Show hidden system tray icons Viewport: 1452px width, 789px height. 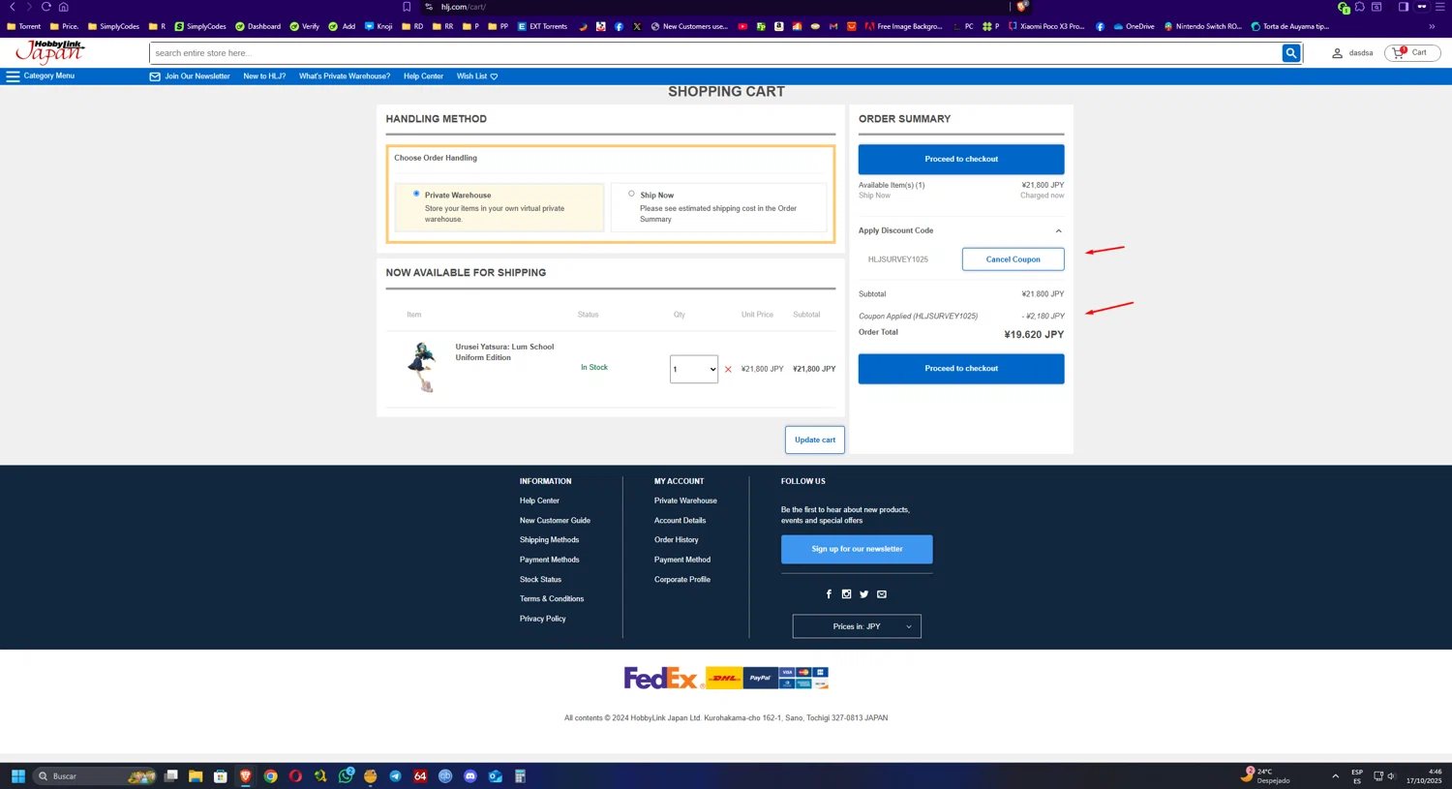(x=1335, y=776)
